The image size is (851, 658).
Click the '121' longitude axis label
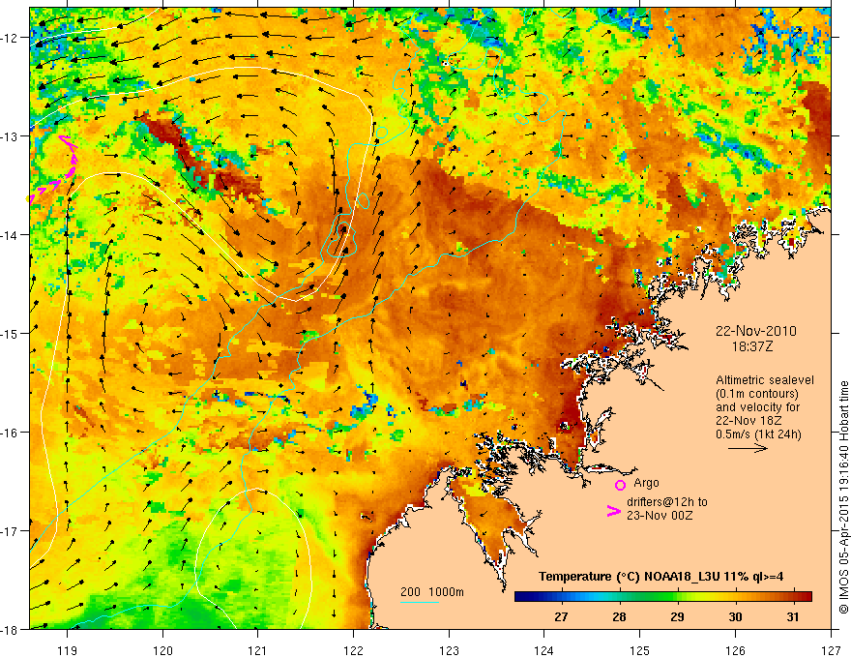click(258, 650)
